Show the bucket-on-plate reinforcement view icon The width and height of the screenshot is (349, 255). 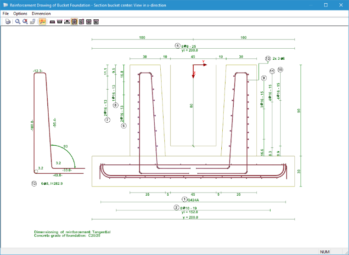(67, 22)
